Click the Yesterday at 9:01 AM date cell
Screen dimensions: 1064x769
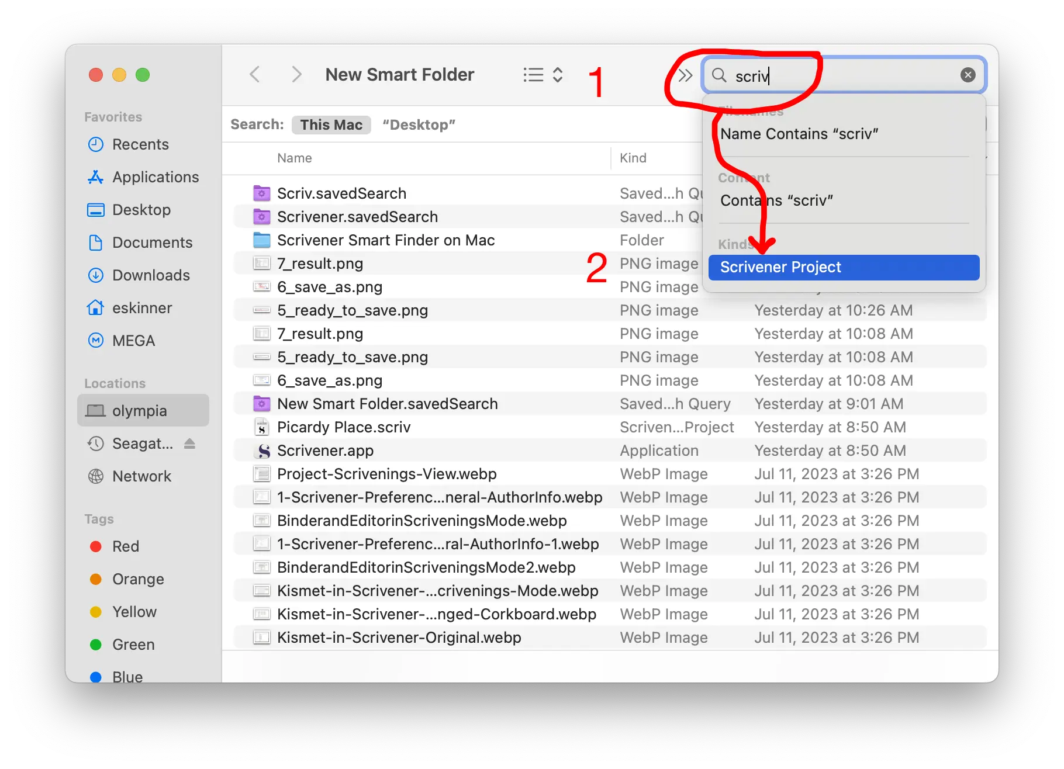click(828, 404)
